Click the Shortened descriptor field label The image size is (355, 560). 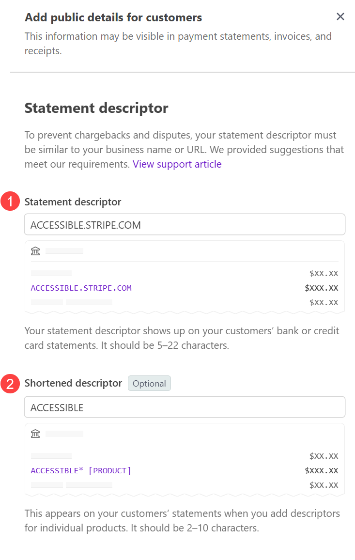(73, 383)
